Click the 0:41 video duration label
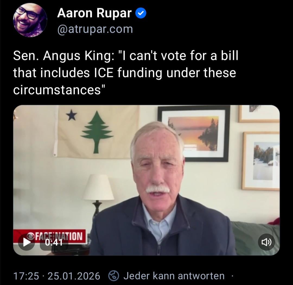Viewport: 293px width, 285px height. pos(54,243)
